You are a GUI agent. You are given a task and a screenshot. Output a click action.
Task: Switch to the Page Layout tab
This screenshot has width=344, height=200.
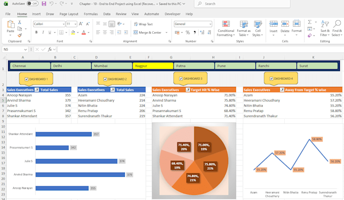click(69, 14)
